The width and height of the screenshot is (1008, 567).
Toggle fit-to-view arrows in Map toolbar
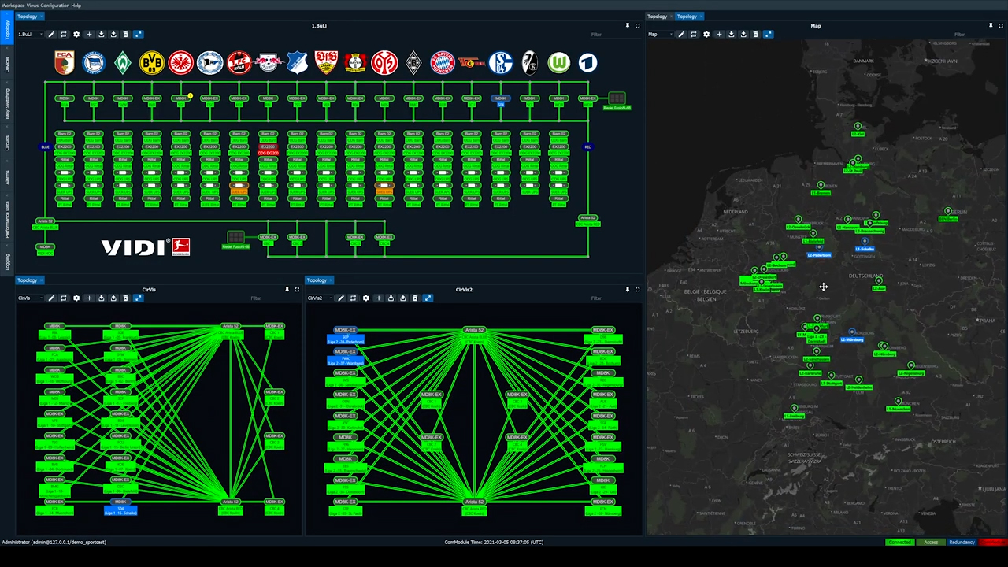pyautogui.click(x=768, y=35)
